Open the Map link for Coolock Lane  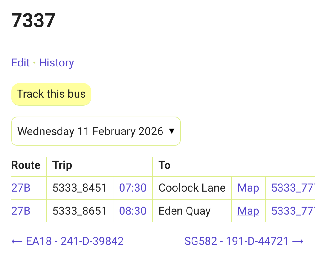tap(248, 188)
